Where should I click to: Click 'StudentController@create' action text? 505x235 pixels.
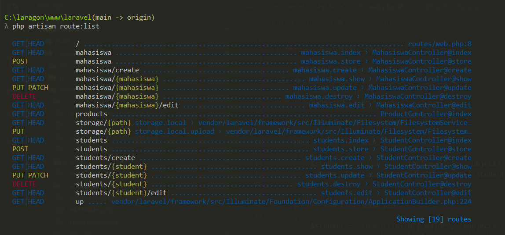click(x=424, y=158)
